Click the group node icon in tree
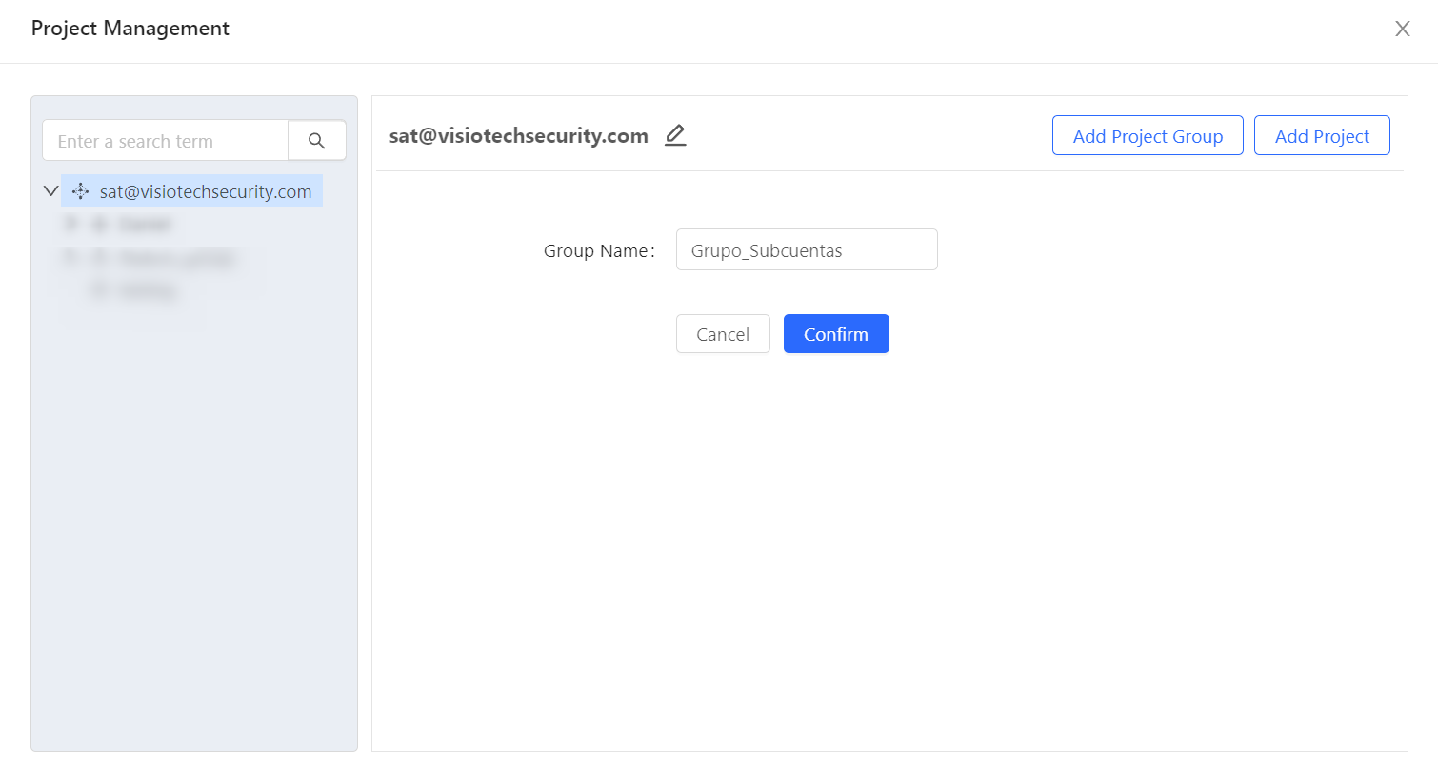Screen dimensions: 1438x772 point(81,191)
